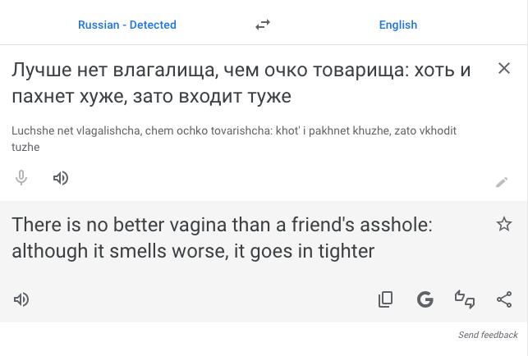Listen to the Russian source text
The width and height of the screenshot is (528, 356).
[60, 177]
